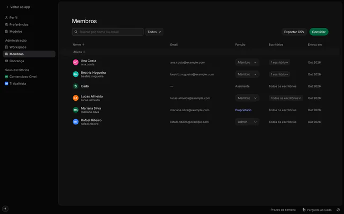Click the history icon in bottom bar
344x214 pixels.
click(338, 210)
